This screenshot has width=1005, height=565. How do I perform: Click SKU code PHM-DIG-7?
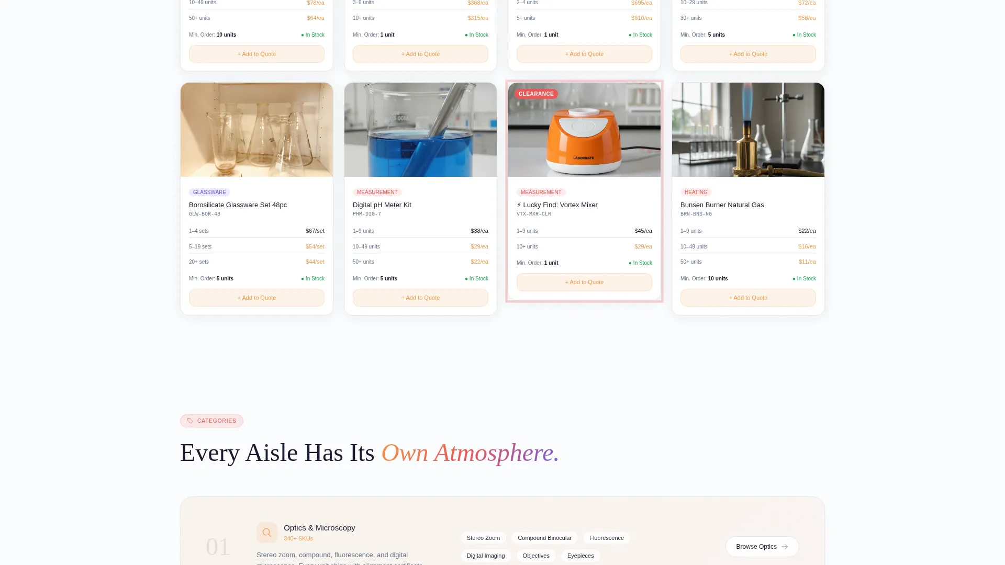point(367,214)
